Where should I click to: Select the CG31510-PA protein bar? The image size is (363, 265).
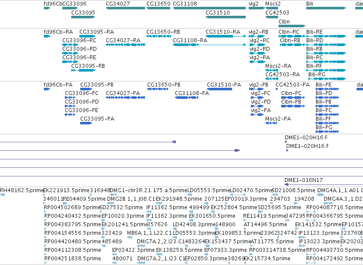click(x=220, y=89)
